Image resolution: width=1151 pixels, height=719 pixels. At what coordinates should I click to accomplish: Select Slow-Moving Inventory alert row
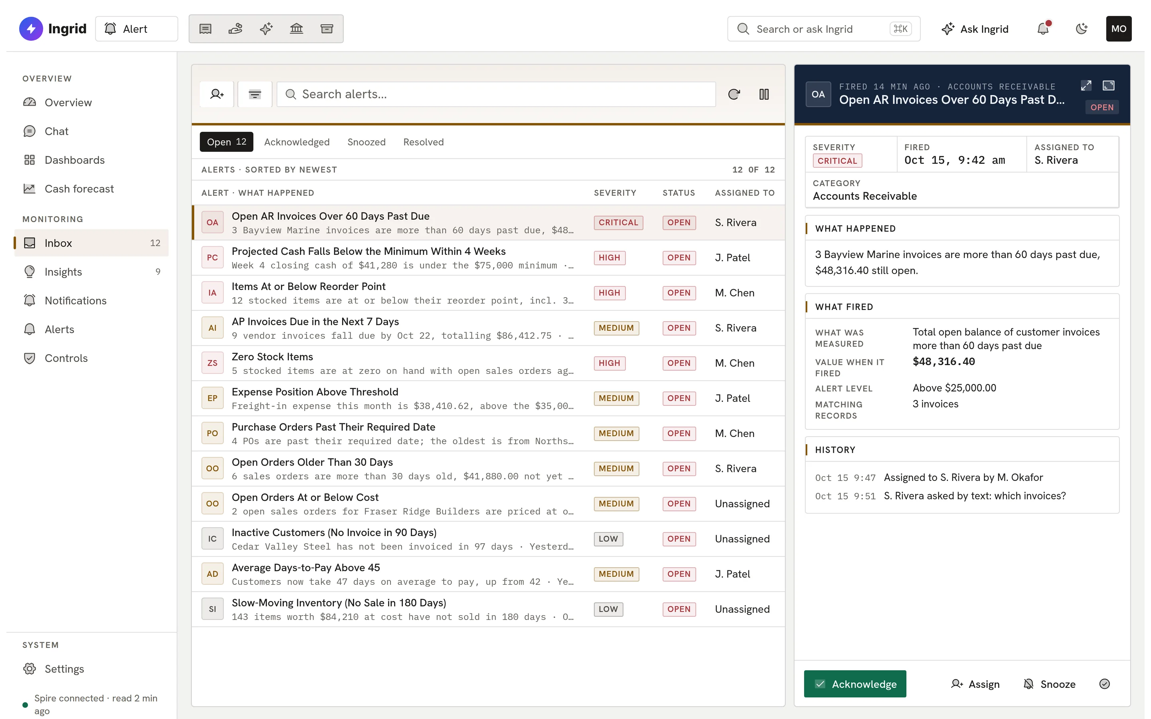click(x=488, y=609)
